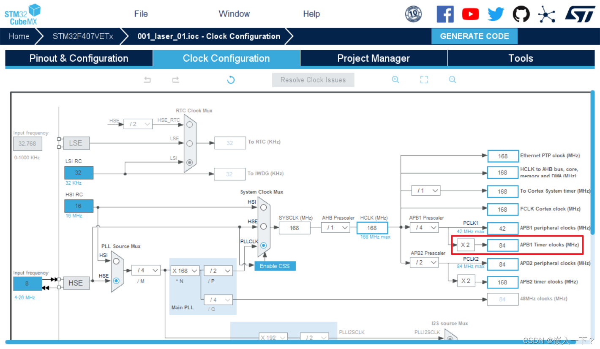Image resolution: width=600 pixels, height=349 pixels.
Task: Select HSE_RTC in RTC Clock Mux
Action: point(190,124)
